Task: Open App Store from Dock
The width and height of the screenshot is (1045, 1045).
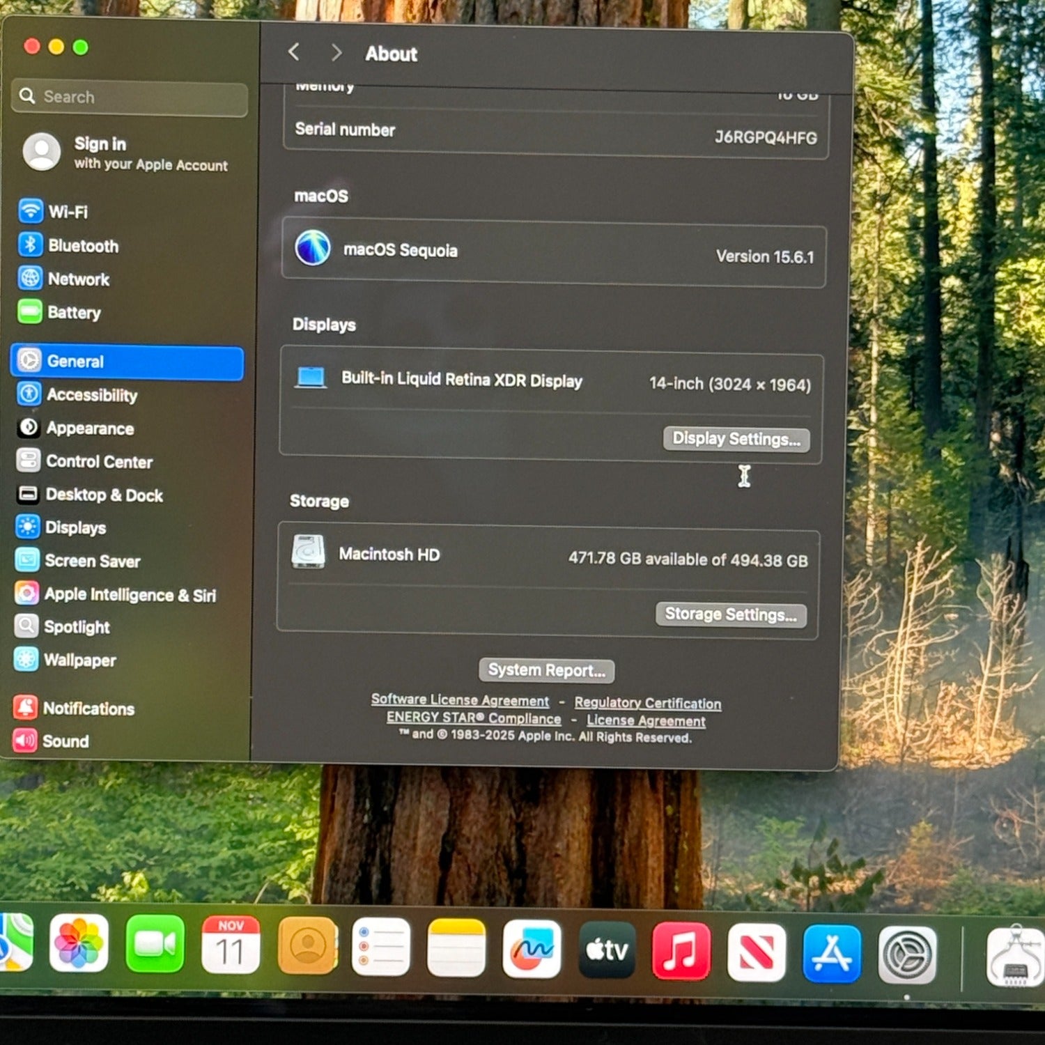Action: pyautogui.click(x=831, y=954)
